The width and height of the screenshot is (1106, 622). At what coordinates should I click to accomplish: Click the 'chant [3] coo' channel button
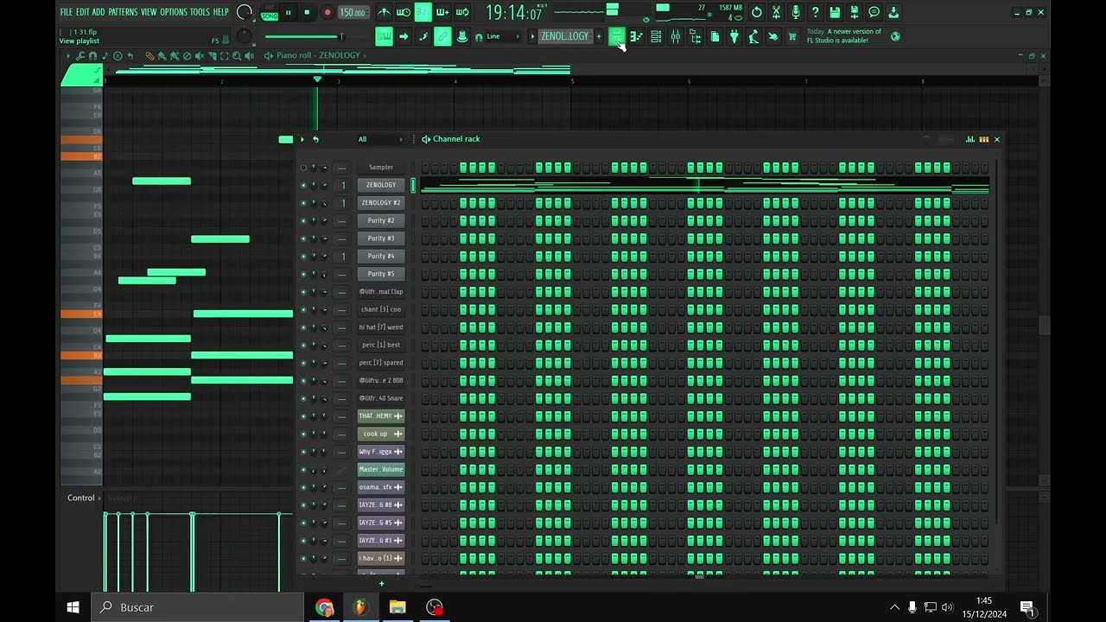pyautogui.click(x=381, y=309)
